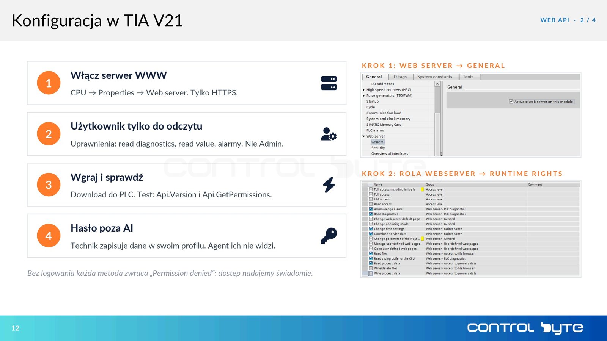Select Communication load in the tree

coord(384,113)
